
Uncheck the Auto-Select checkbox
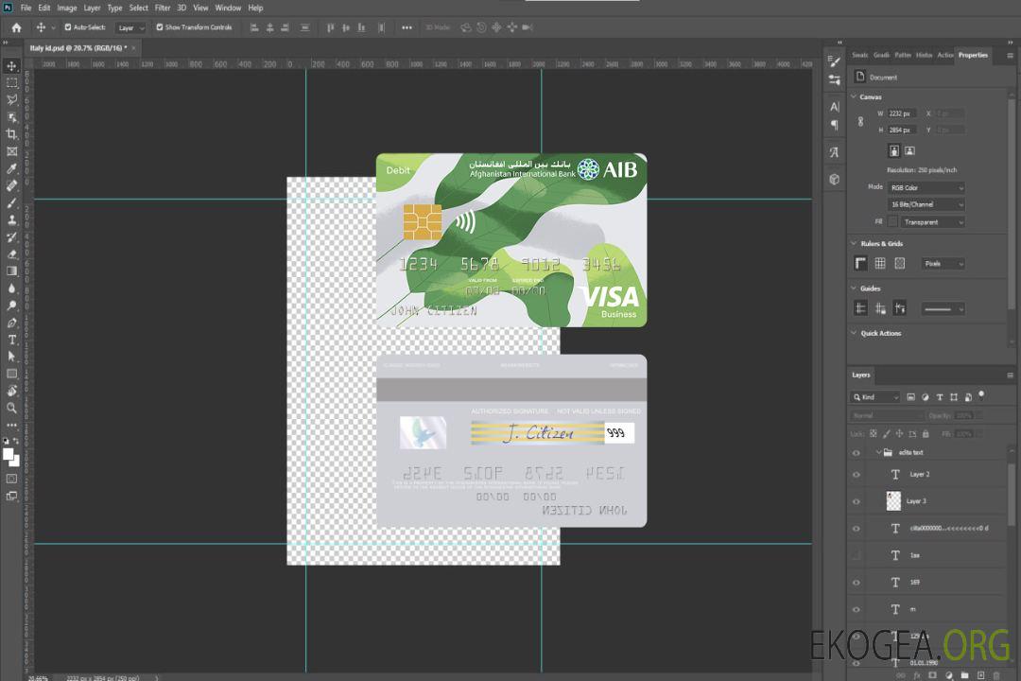point(68,27)
